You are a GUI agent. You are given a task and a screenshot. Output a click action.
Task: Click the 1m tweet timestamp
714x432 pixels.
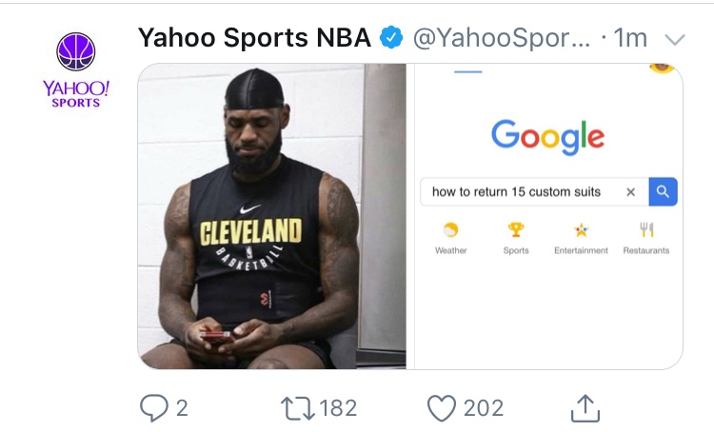tap(631, 39)
